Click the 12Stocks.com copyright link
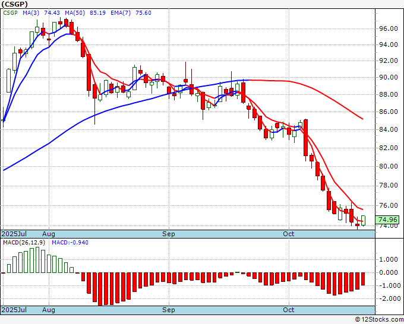This screenshot has width=404, height=324. coord(379,320)
